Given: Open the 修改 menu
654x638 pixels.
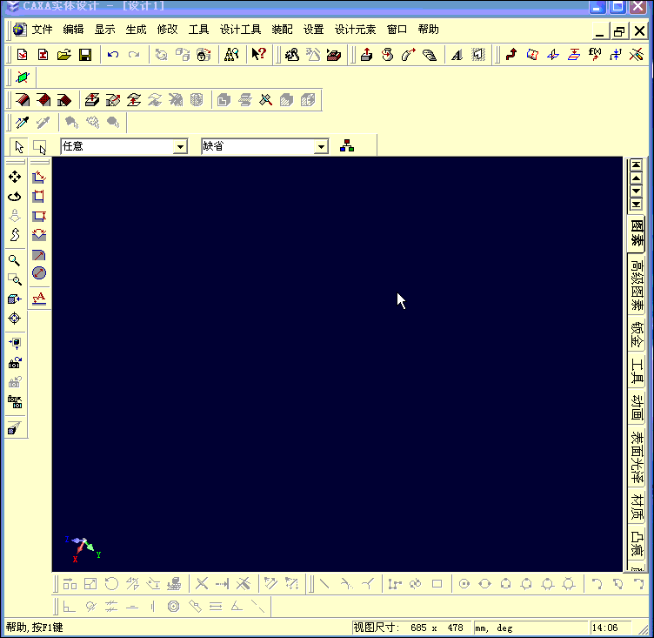Looking at the screenshot, I should coord(167,30).
